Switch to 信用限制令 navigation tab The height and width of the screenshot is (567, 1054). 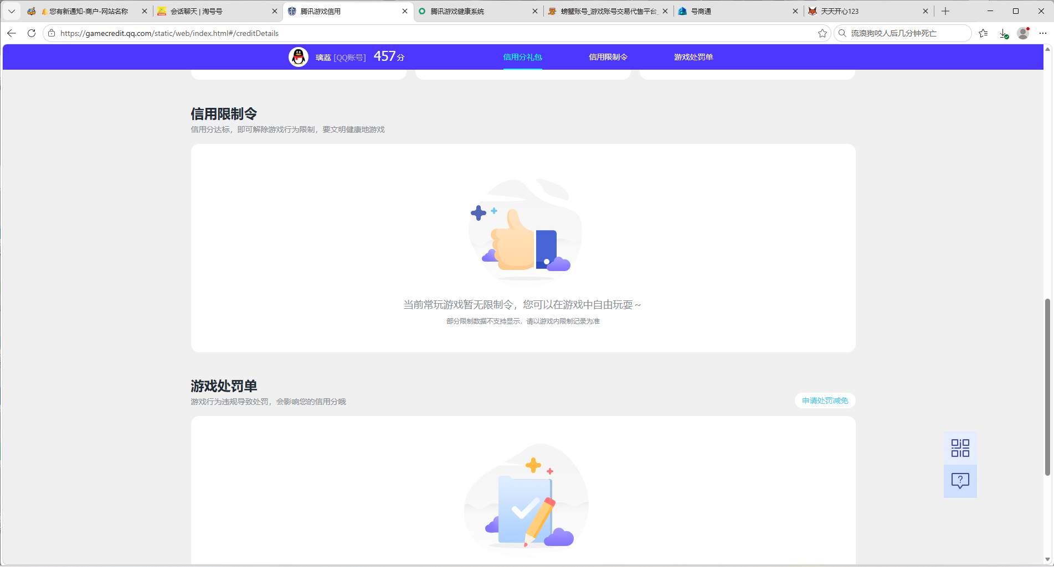point(608,57)
